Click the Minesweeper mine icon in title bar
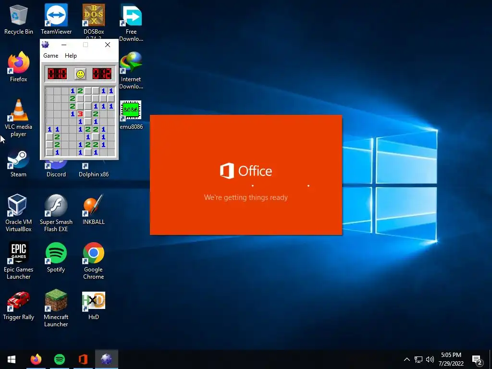 point(45,45)
